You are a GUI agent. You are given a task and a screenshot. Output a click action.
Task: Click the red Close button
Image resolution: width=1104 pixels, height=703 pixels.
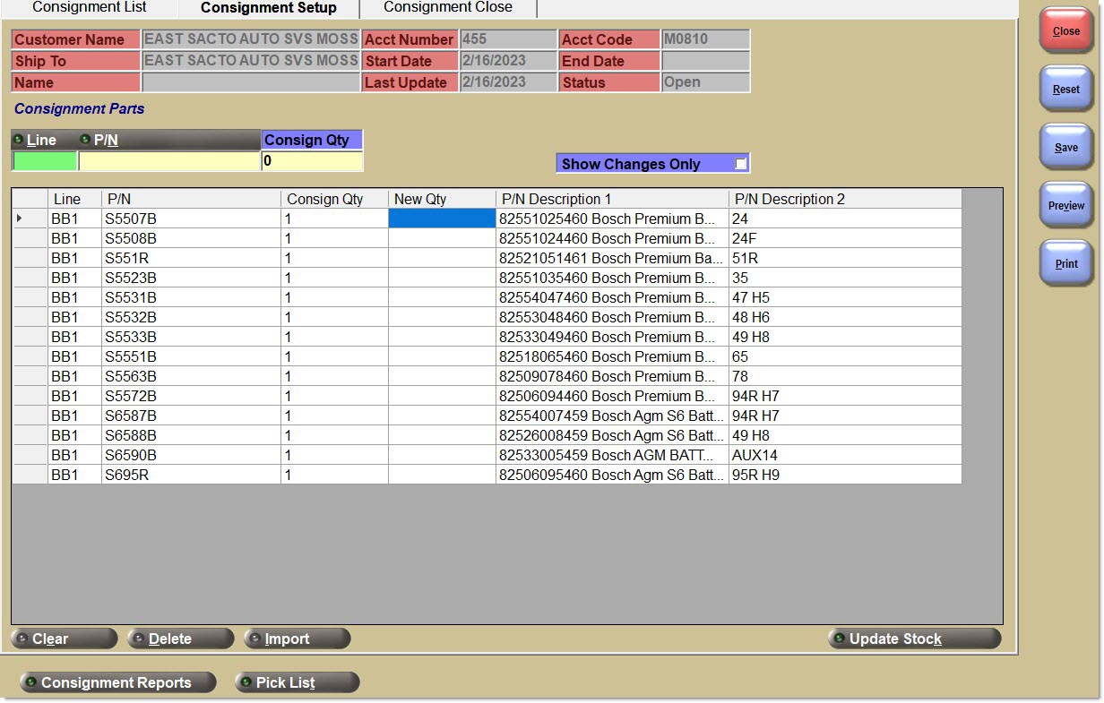(x=1065, y=31)
